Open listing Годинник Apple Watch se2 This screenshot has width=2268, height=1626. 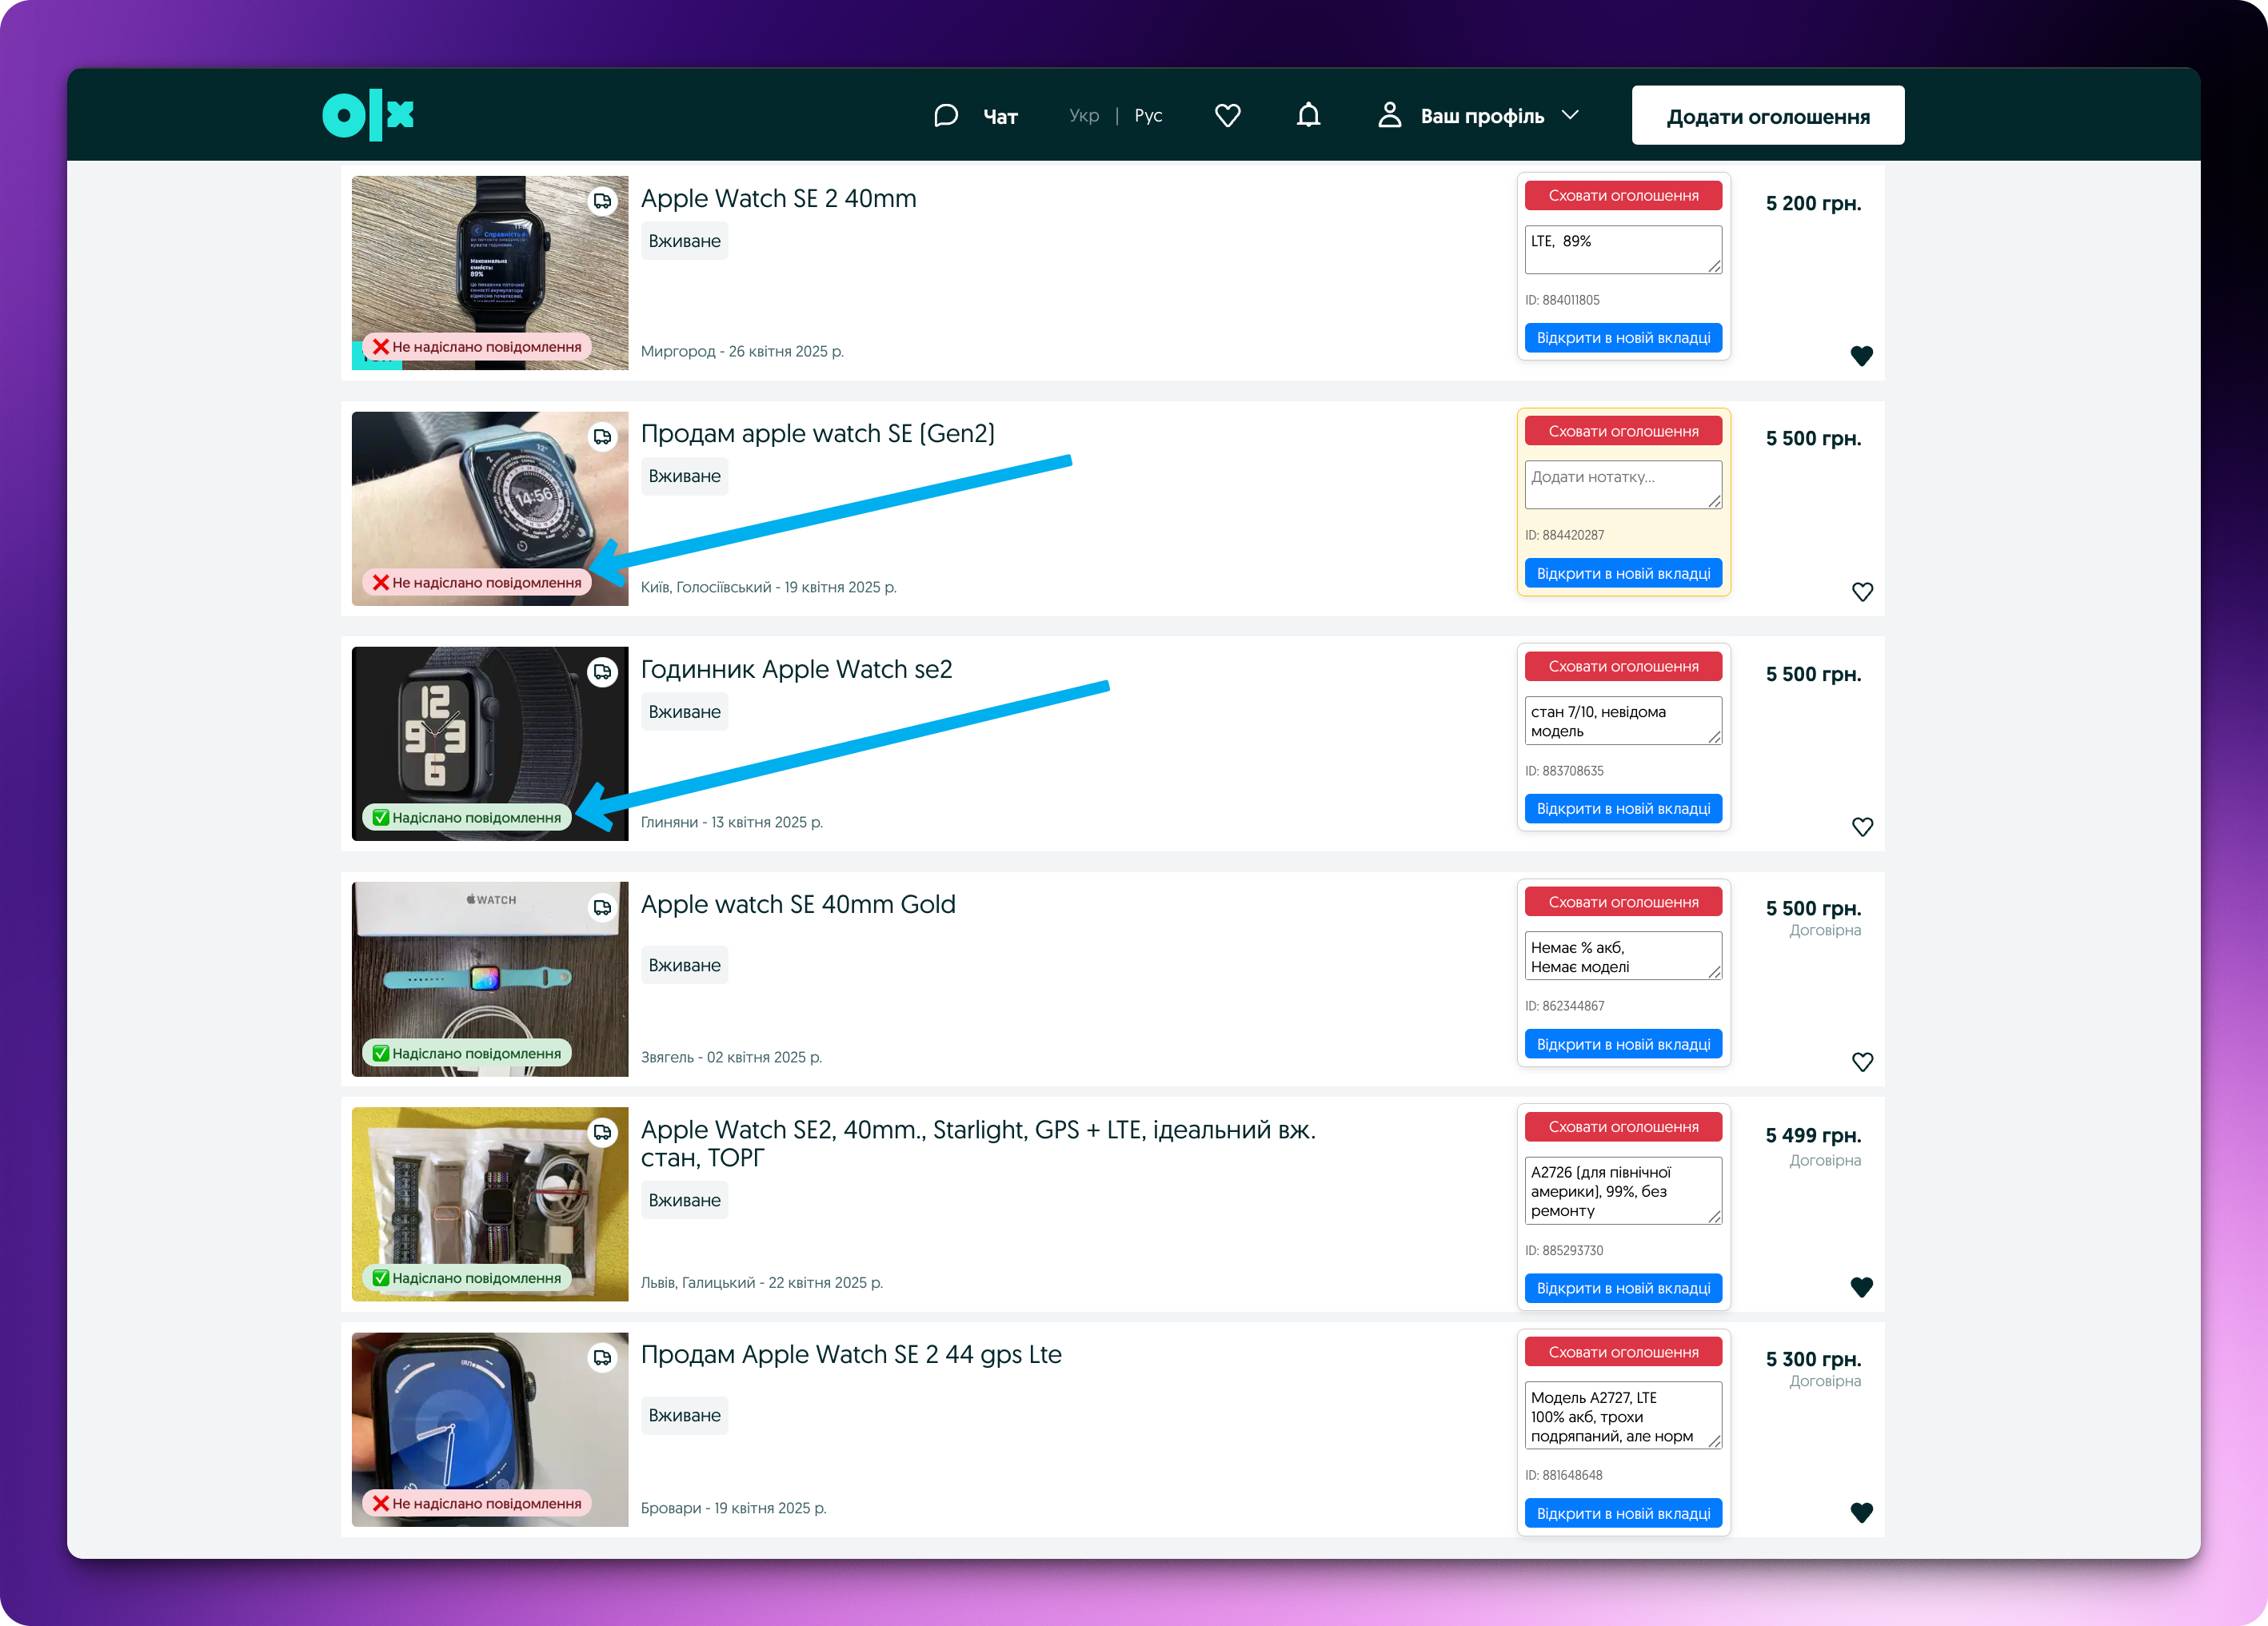(796, 668)
